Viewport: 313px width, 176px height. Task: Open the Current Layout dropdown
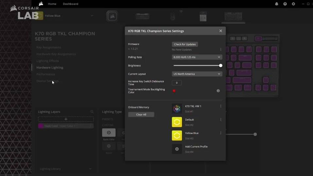(197, 74)
